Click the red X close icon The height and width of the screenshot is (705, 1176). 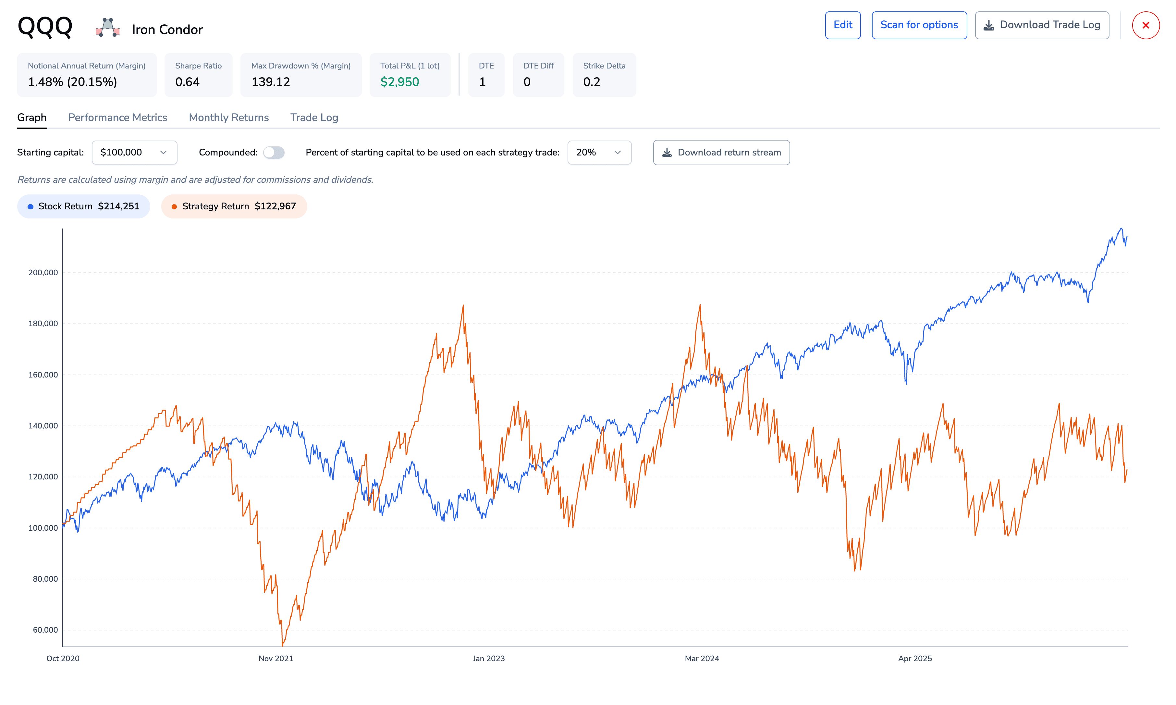[1145, 25]
